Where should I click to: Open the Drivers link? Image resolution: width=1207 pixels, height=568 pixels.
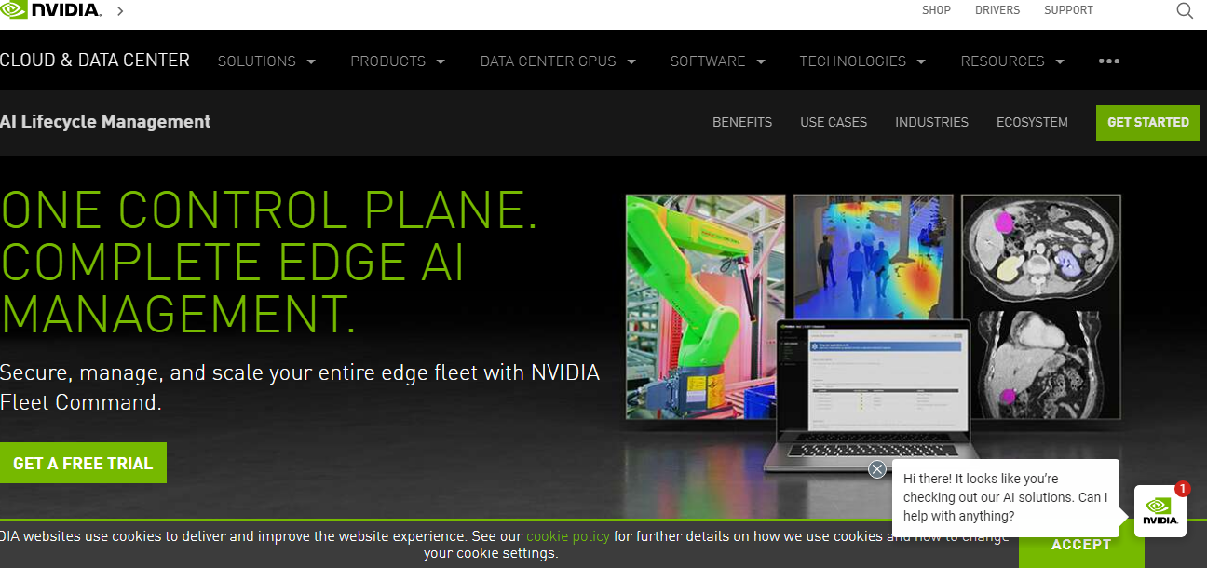point(997,10)
